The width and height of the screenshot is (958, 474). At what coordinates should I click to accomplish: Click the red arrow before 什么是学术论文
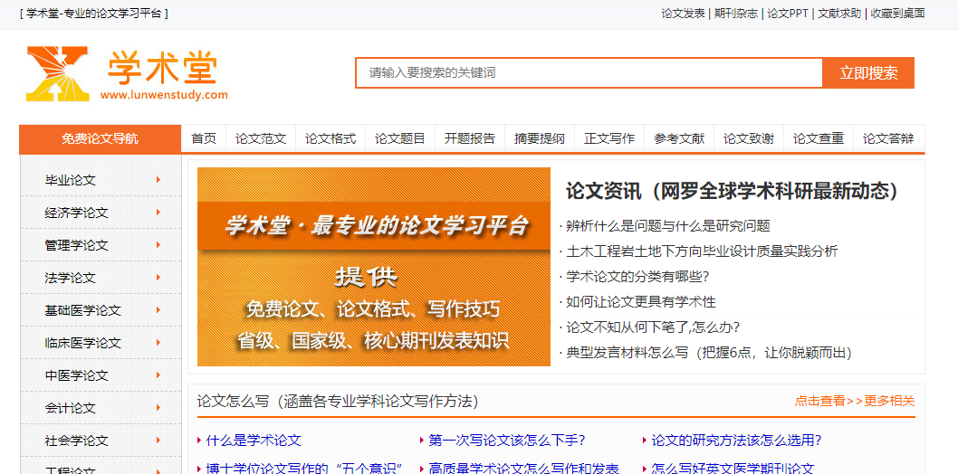click(x=199, y=441)
